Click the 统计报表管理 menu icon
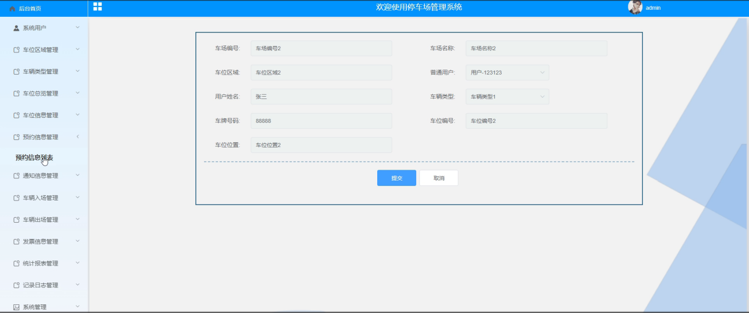 (16, 263)
